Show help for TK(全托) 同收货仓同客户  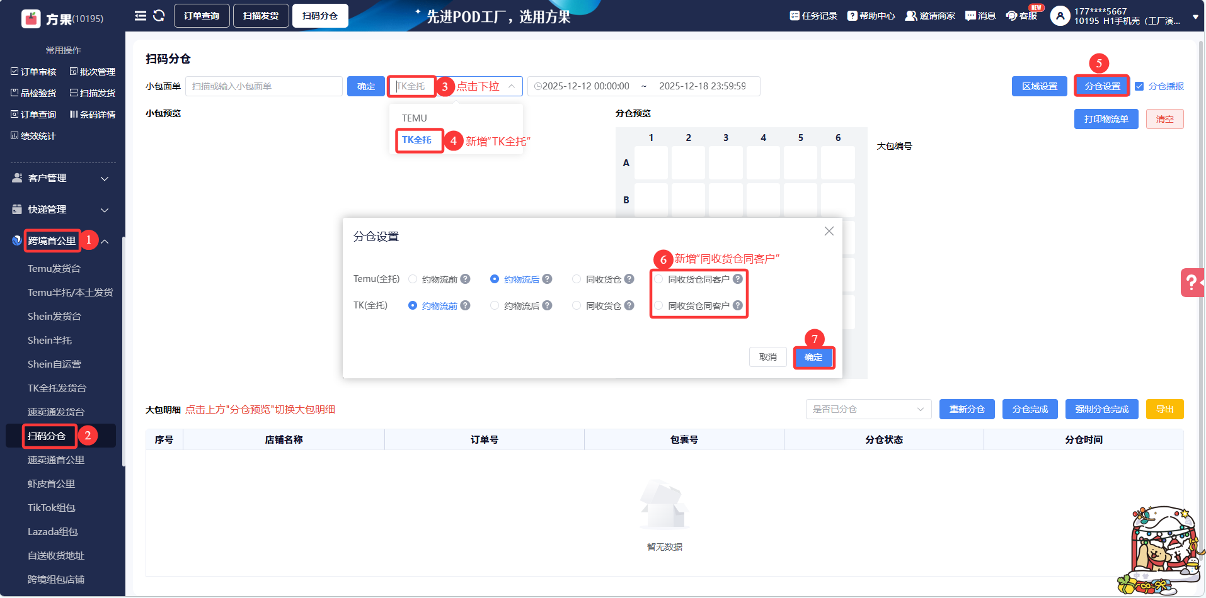point(738,305)
